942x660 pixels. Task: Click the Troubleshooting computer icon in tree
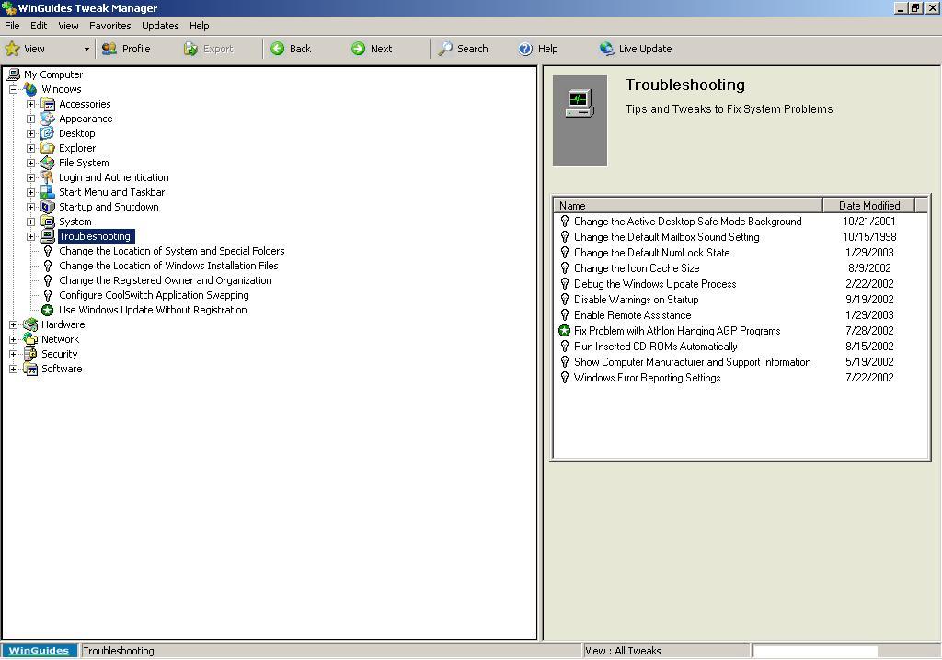[x=48, y=236]
